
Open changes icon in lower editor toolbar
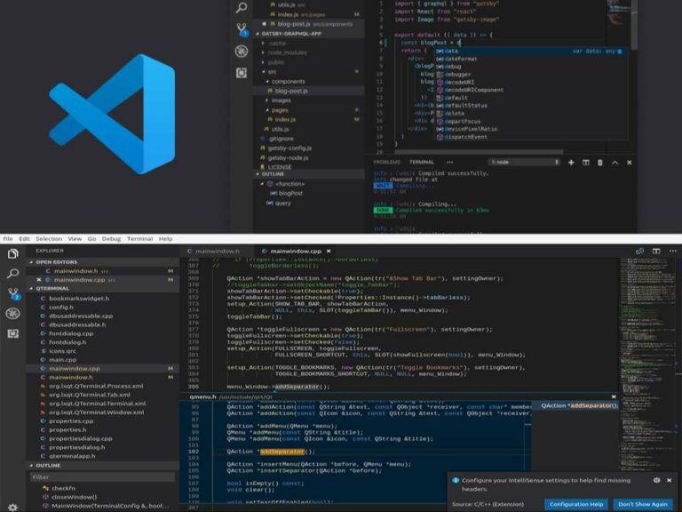tap(639, 252)
